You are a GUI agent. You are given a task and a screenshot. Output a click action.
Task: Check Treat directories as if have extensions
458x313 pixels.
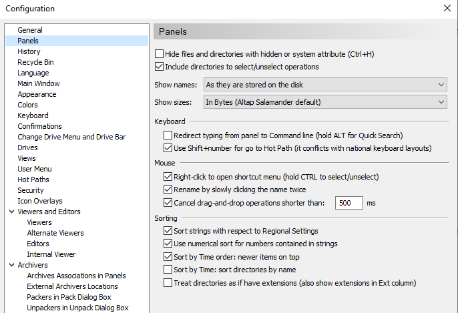click(x=168, y=283)
